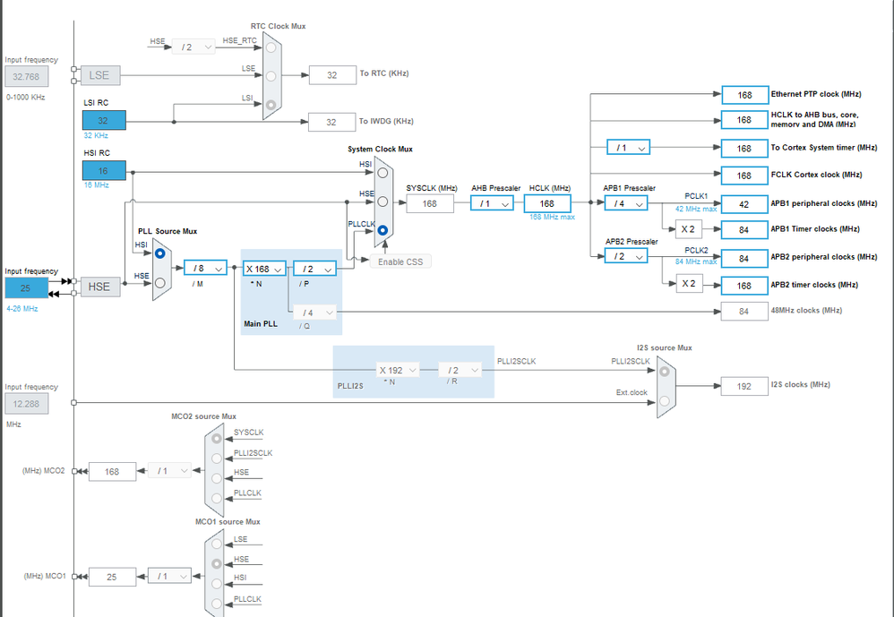Image resolution: width=894 pixels, height=617 pixels.
Task: Pick Ext.clock in I2S source Mux
Action: tap(664, 400)
